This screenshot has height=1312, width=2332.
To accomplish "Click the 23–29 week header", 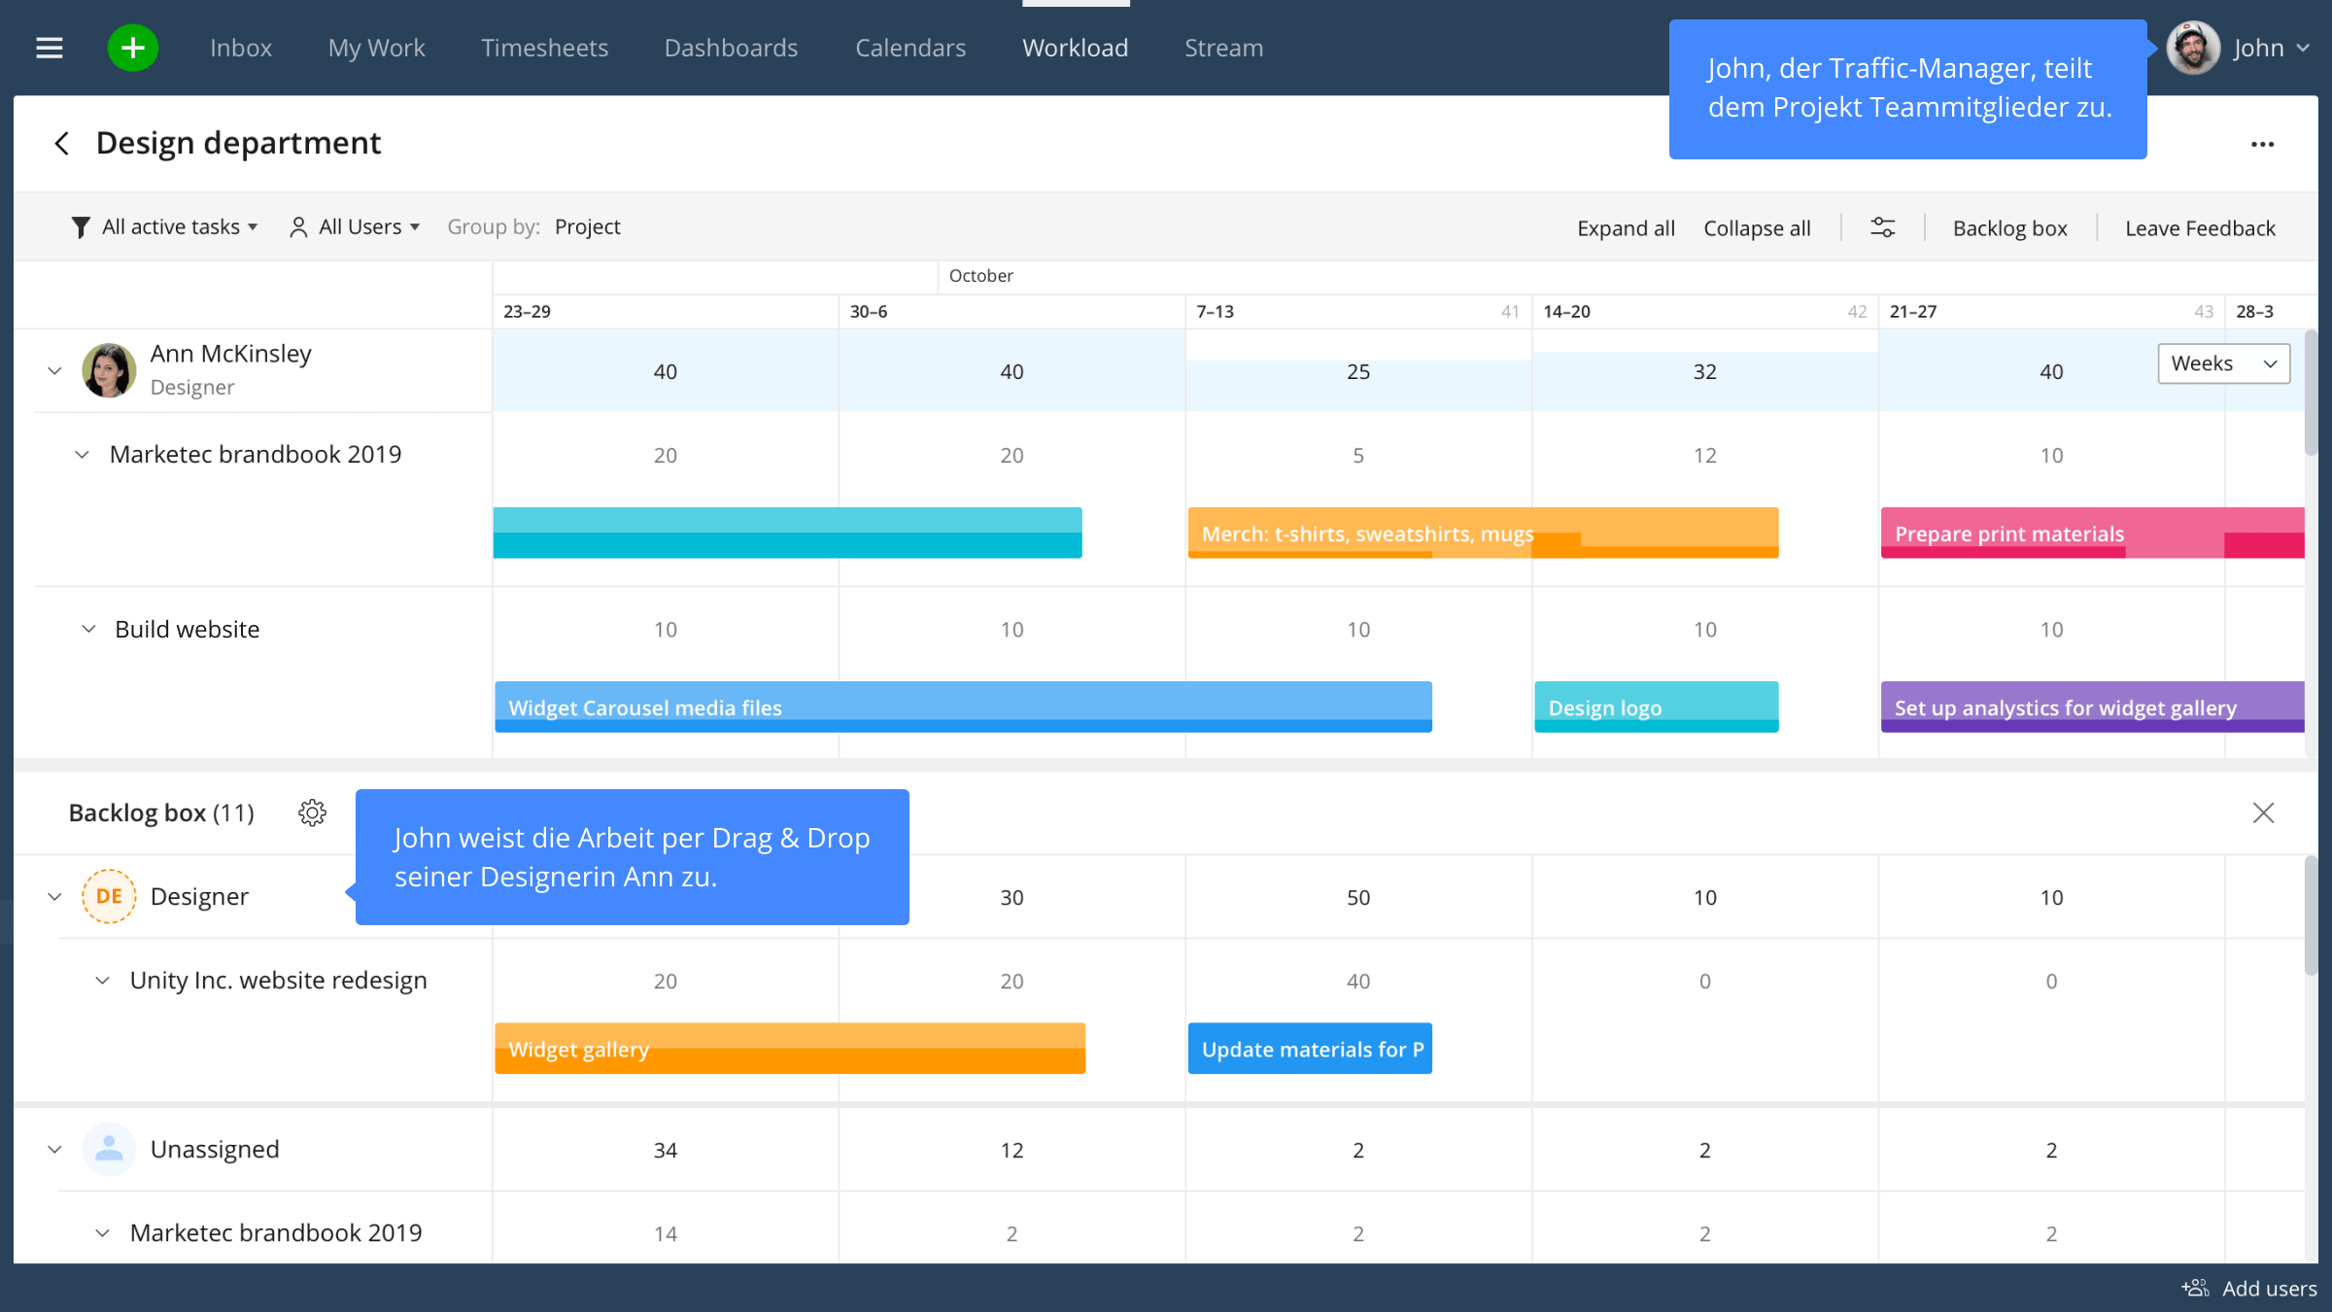I will click(666, 311).
